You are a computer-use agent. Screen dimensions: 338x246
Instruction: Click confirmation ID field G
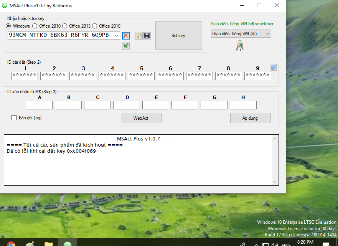(x=214, y=105)
